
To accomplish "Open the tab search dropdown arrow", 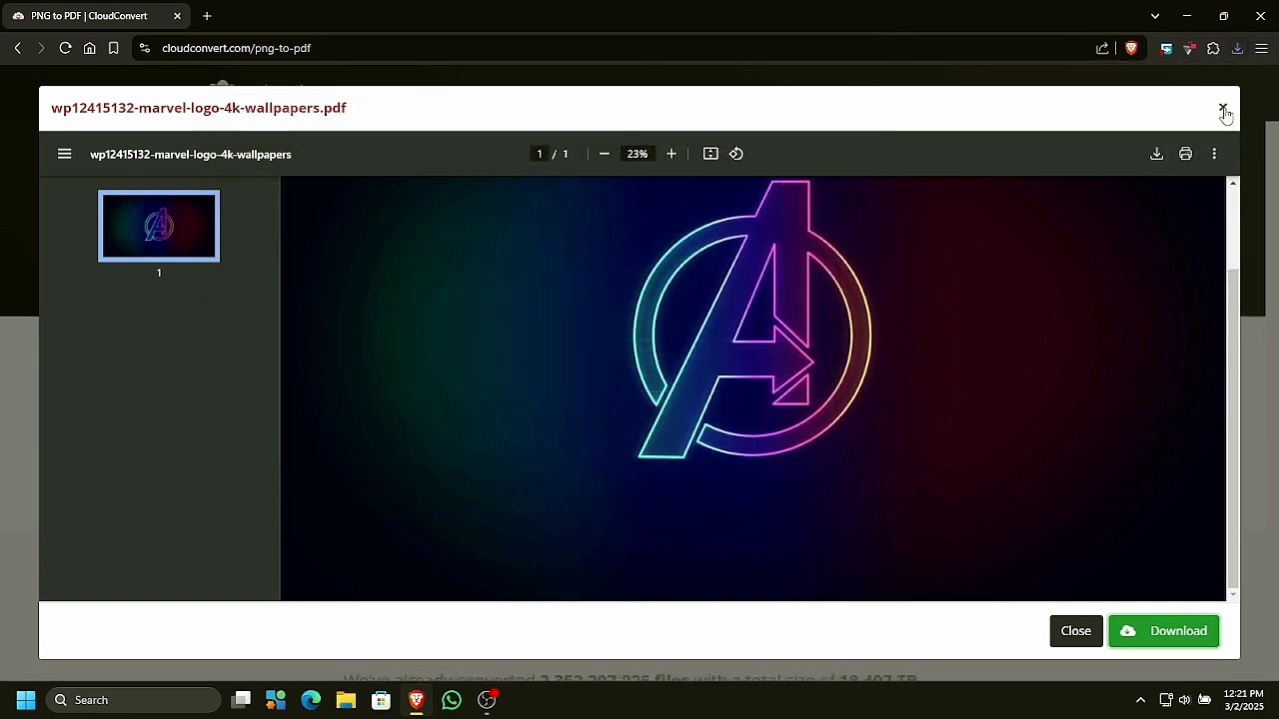I will click(1155, 16).
